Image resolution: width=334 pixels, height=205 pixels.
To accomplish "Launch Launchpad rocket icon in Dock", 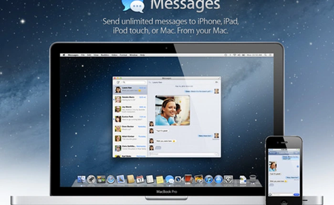I will click(91, 179).
